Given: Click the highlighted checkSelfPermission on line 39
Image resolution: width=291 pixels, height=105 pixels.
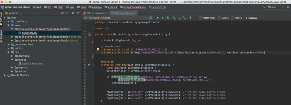Looking at the screenshot, I should tap(125, 77).
